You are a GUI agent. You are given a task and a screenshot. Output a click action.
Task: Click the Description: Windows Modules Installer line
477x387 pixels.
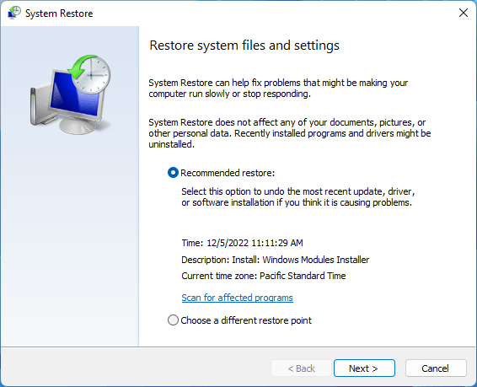(276, 260)
